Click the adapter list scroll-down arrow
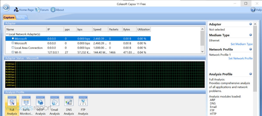The width and height of the screenshot is (262, 116). (202, 52)
